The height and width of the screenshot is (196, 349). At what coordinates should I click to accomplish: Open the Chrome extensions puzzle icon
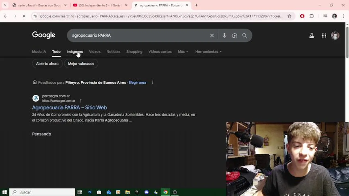(x=312, y=16)
